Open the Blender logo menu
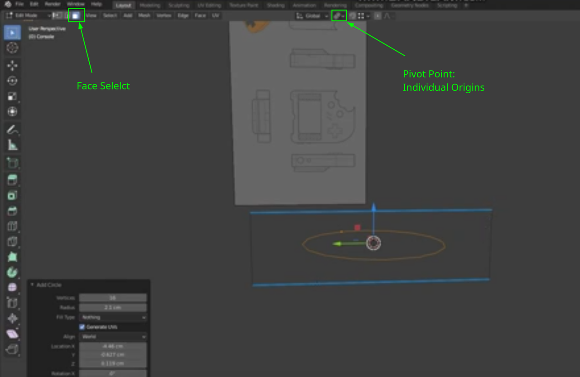Viewport: 580px width, 377px height. tap(8, 5)
